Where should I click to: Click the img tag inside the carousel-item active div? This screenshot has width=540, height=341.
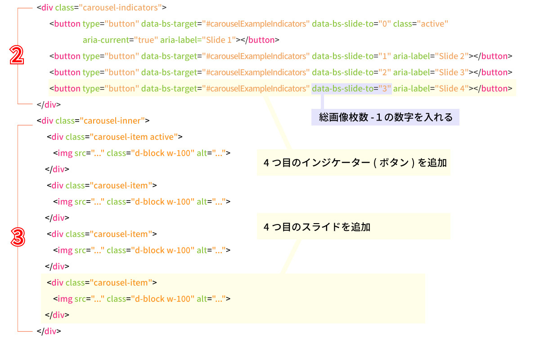pyautogui.click(x=142, y=153)
